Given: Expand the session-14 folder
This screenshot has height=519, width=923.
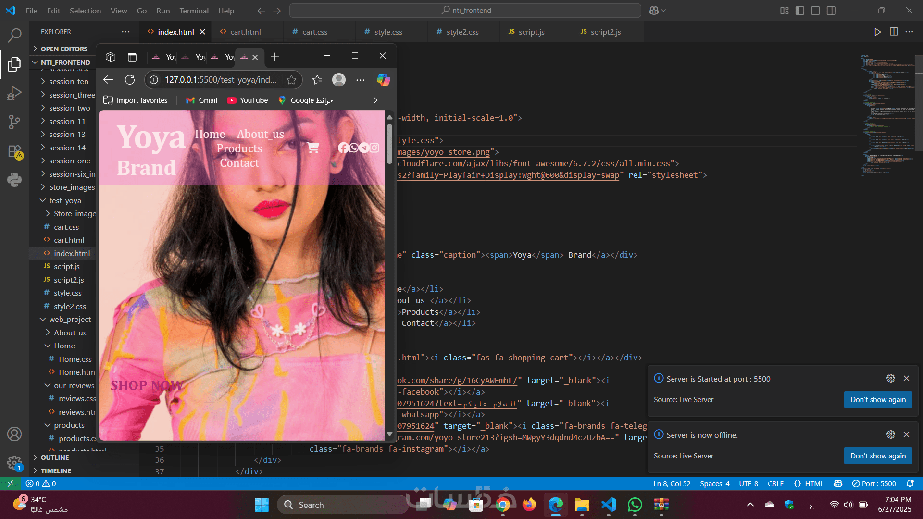Looking at the screenshot, I should [x=67, y=148].
